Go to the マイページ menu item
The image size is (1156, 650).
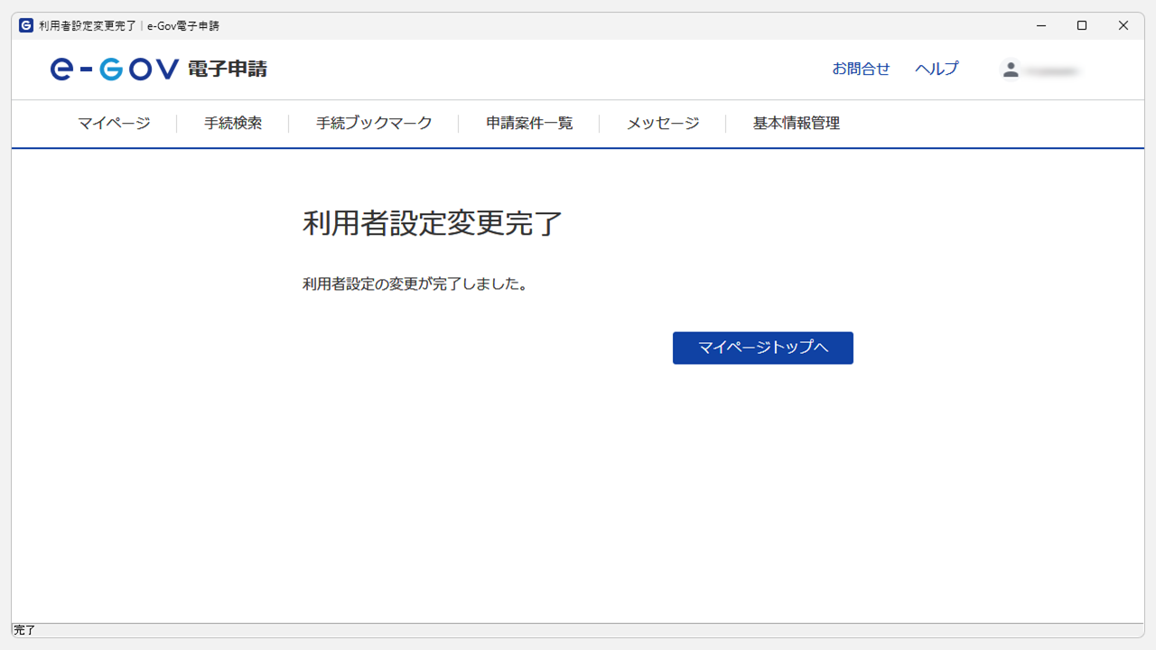[114, 124]
